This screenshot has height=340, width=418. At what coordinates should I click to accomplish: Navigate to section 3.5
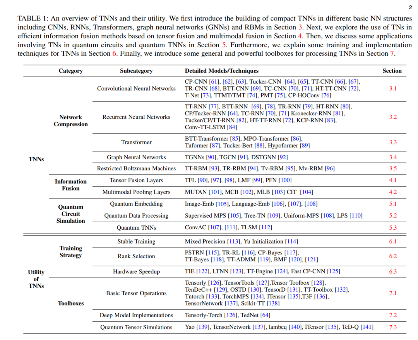393,168
